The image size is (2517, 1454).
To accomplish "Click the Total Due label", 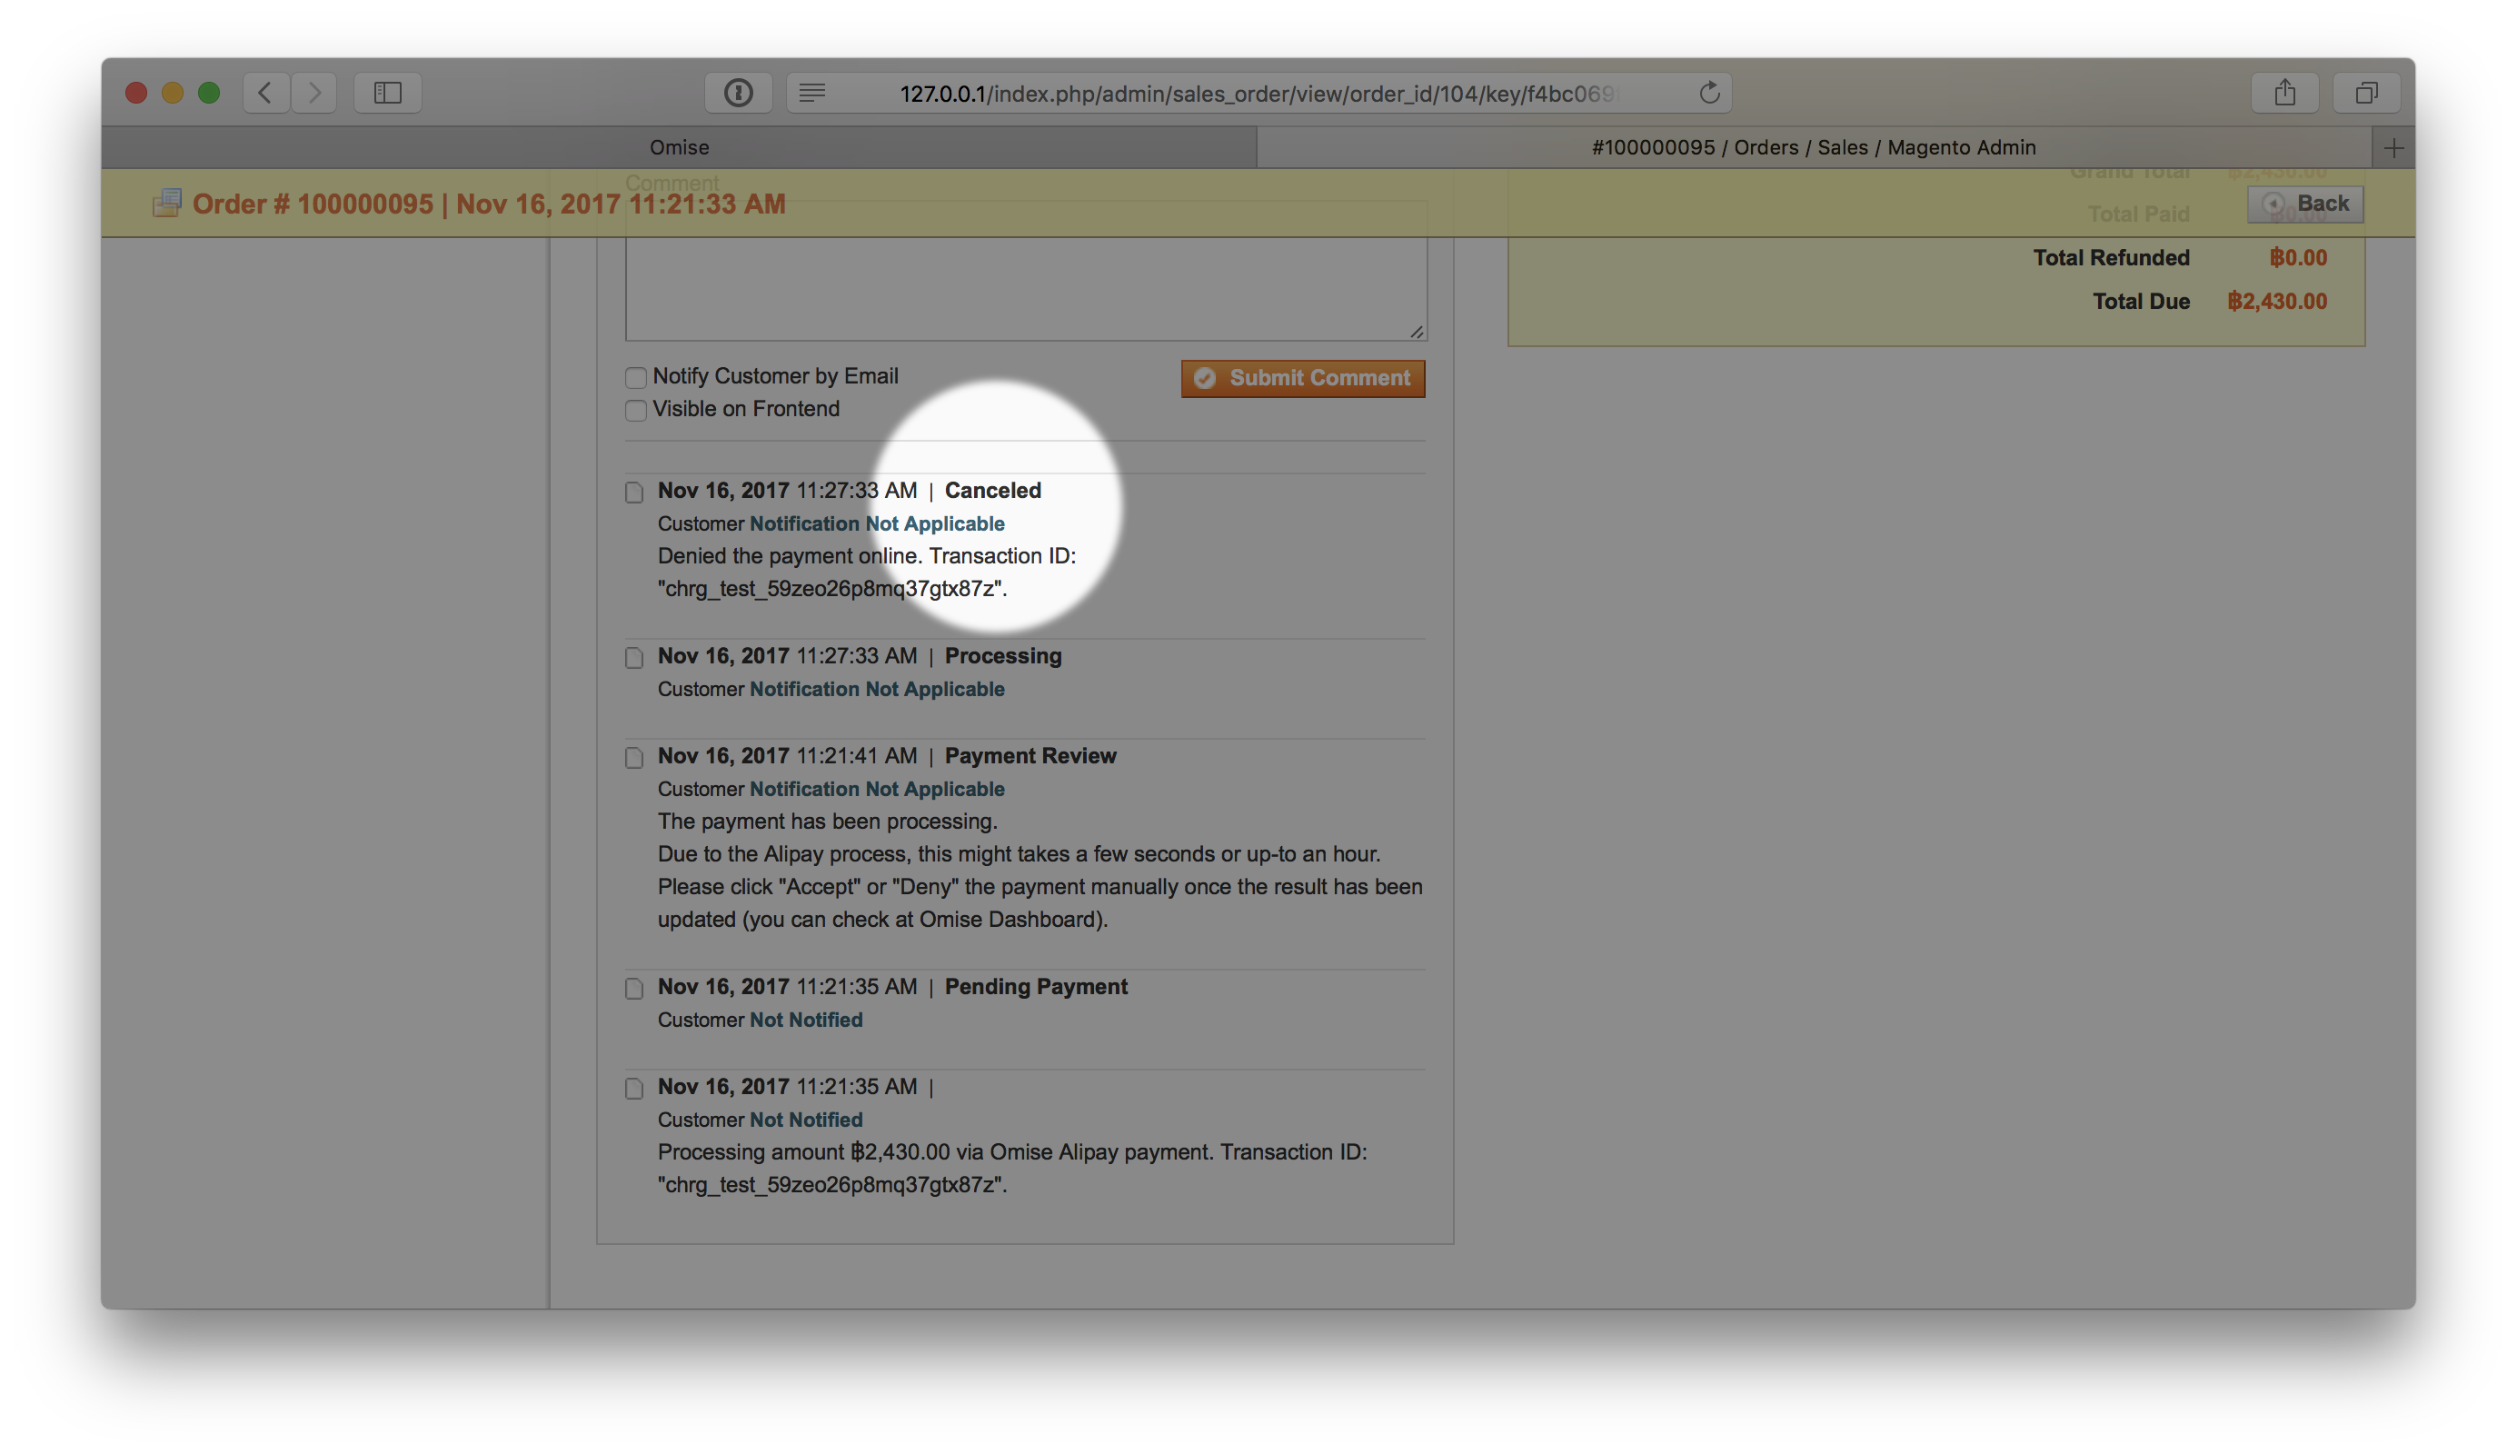I will point(2141,302).
